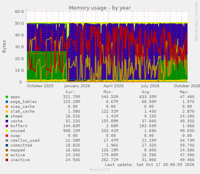
Task: Click the 'Avg:' column header
Action: click(146, 92)
